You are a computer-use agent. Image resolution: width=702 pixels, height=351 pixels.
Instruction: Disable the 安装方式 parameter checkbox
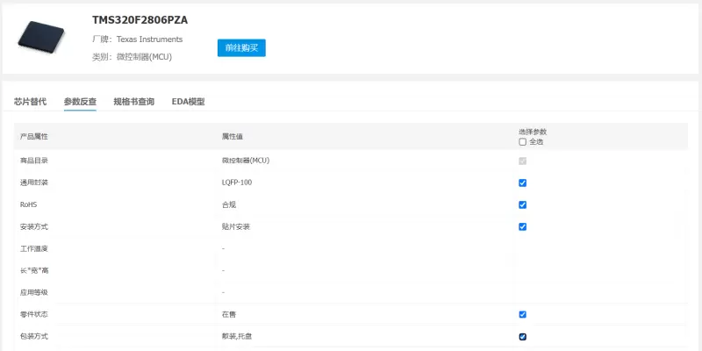523,227
